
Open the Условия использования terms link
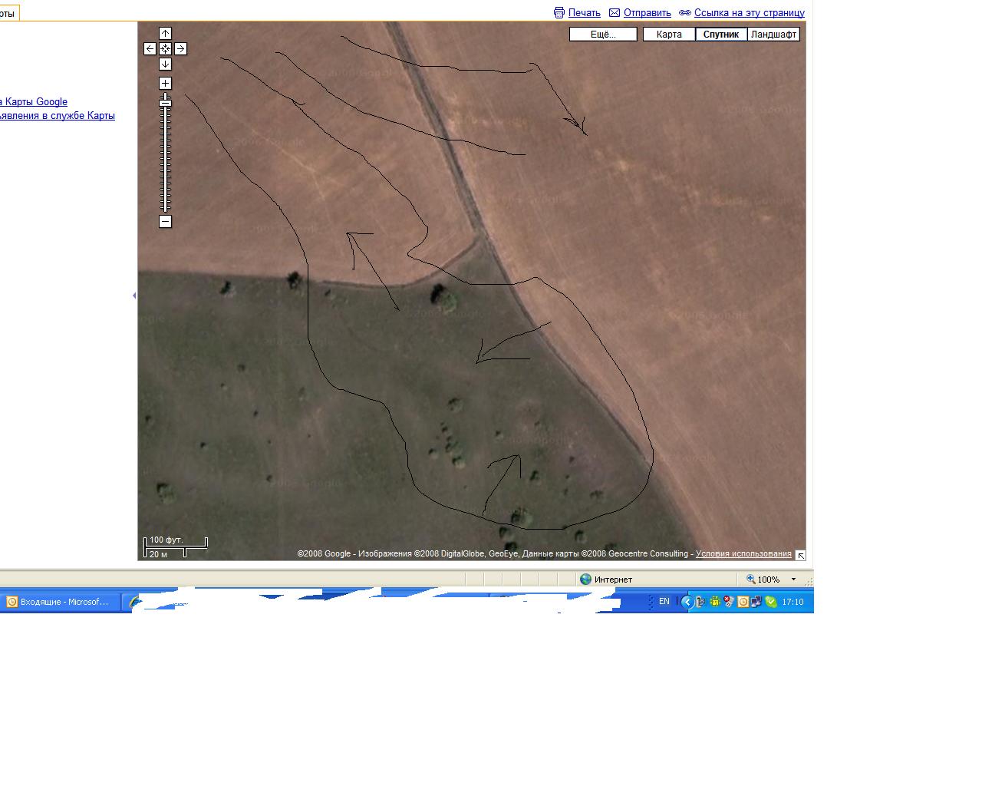point(743,553)
